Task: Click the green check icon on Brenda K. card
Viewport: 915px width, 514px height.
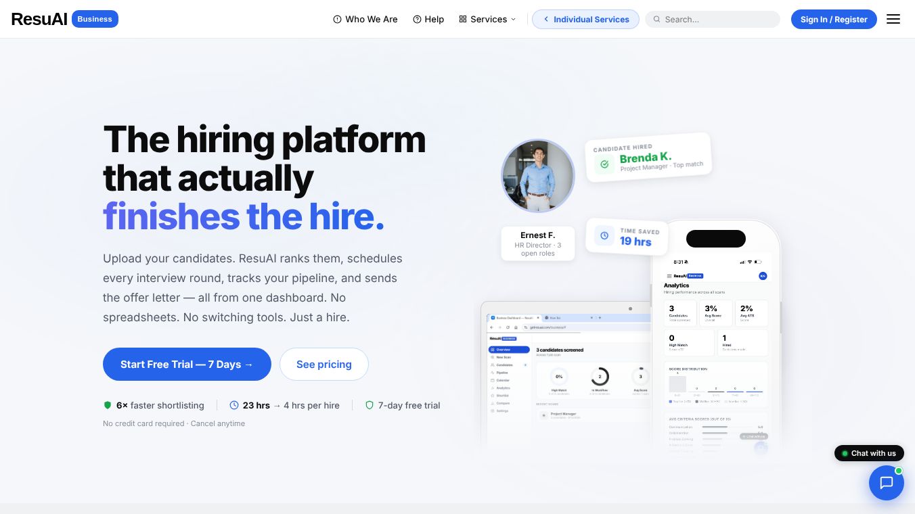Action: click(604, 164)
